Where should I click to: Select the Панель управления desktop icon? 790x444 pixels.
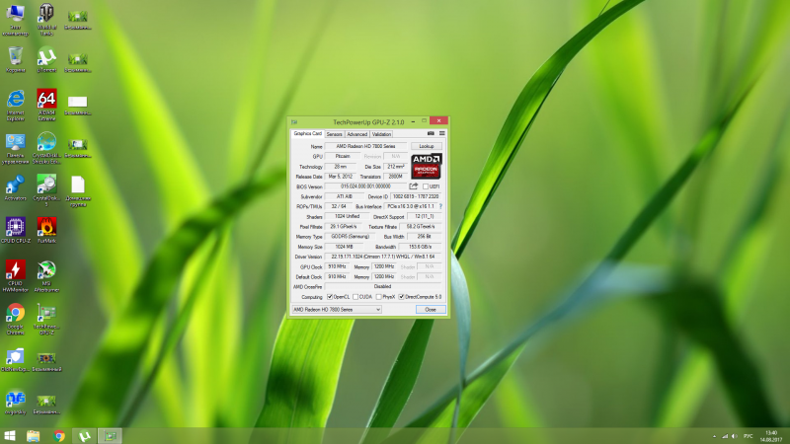tap(15, 149)
